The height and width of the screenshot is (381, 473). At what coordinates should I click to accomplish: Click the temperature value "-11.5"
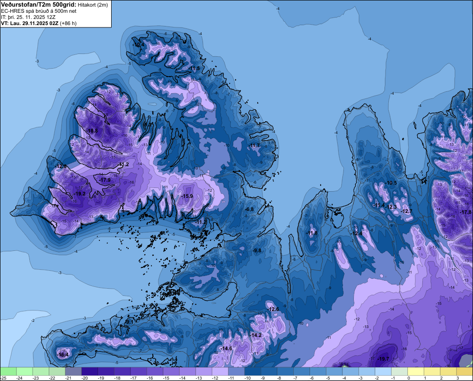tap(194, 69)
